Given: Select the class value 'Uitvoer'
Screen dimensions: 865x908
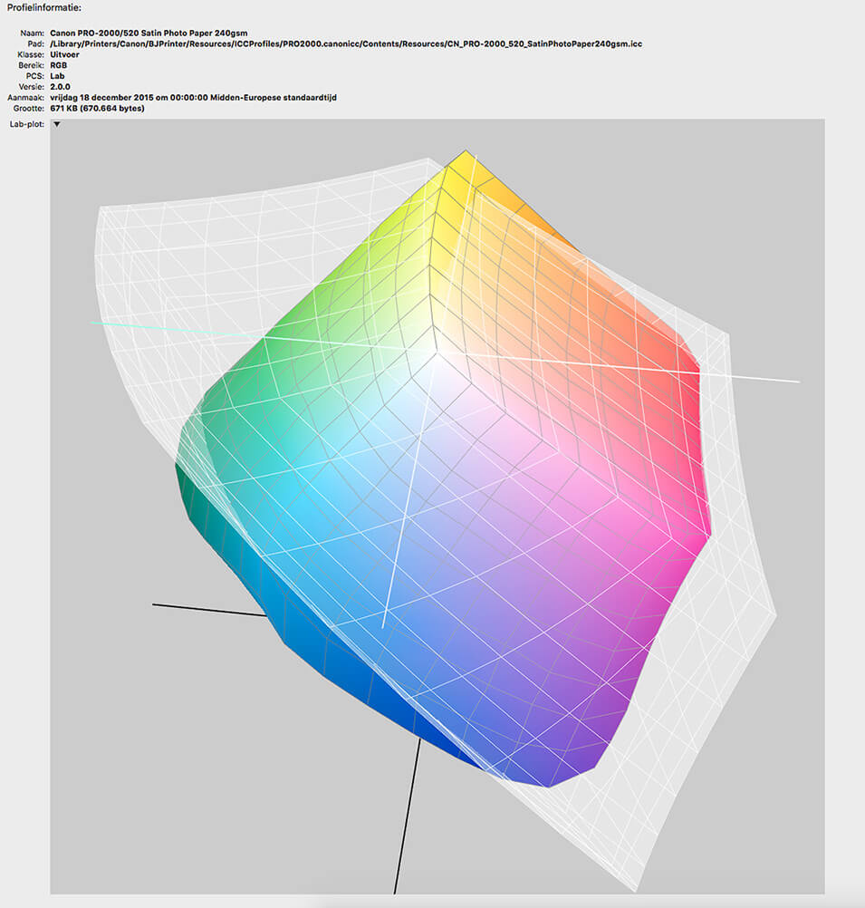Looking at the screenshot, I should click(64, 54).
